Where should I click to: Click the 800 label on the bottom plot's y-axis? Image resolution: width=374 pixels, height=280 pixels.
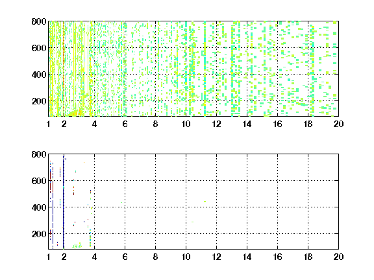(39, 154)
